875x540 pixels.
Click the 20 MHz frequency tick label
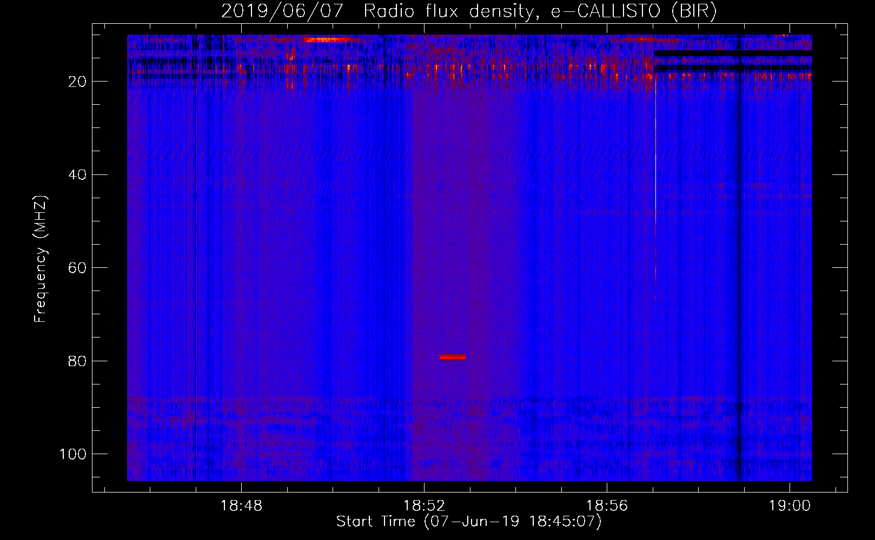(x=78, y=82)
